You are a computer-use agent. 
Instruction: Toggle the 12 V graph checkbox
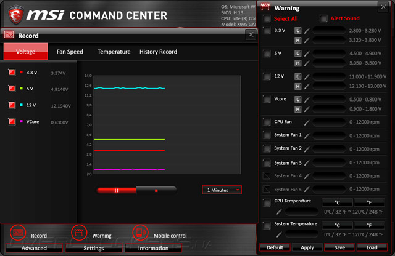(x=12, y=105)
